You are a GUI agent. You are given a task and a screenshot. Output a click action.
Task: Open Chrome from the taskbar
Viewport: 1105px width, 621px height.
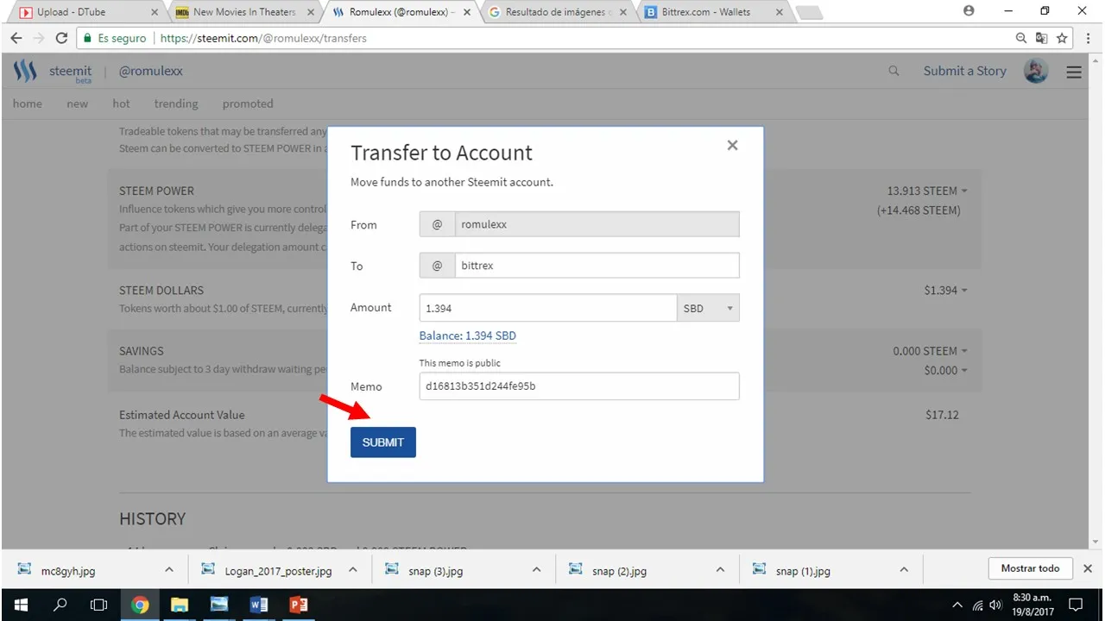point(140,605)
